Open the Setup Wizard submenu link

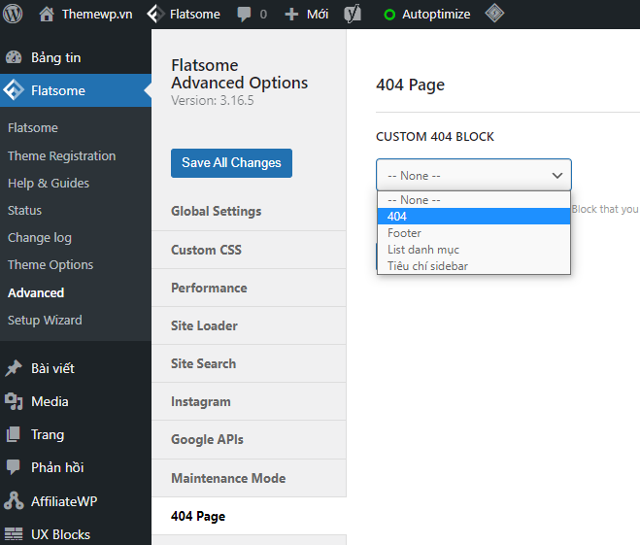tap(45, 320)
